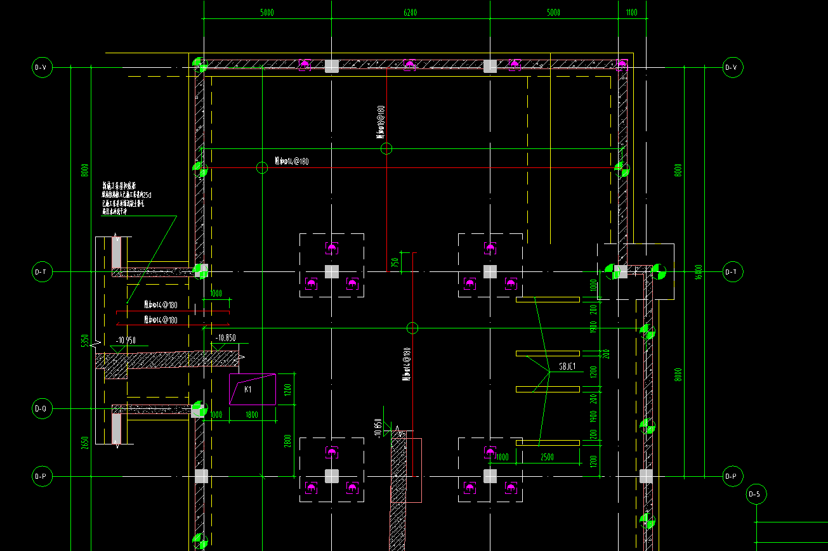This screenshot has width=828, height=551.
Task: Click the 1200 dimension beside the K1 opening
Action: click(287, 390)
